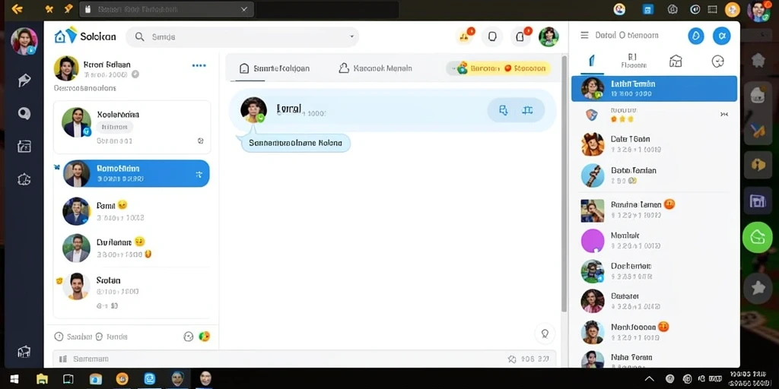This screenshot has width=779, height=389.
Task: Open the Windows Start button
Action: click(x=14, y=379)
